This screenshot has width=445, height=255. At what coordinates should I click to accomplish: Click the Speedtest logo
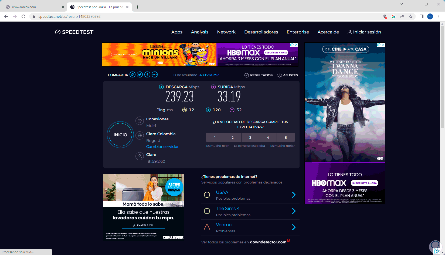(x=74, y=32)
